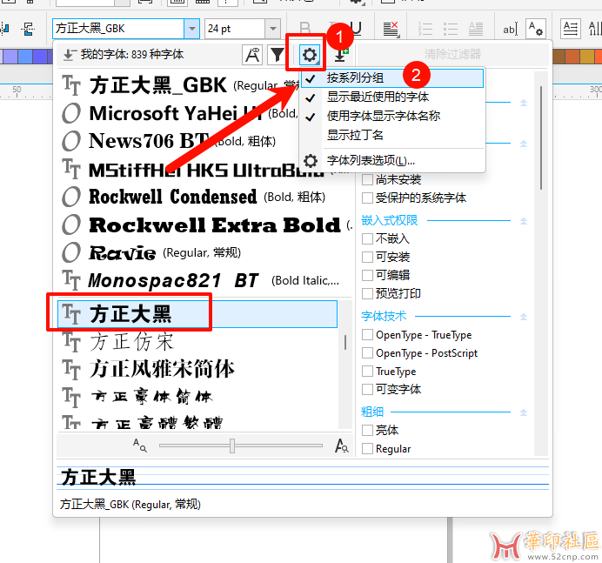This screenshot has height=563, width=602.
Task: Enable the 可安装 checkbox
Action: pyautogui.click(x=367, y=257)
